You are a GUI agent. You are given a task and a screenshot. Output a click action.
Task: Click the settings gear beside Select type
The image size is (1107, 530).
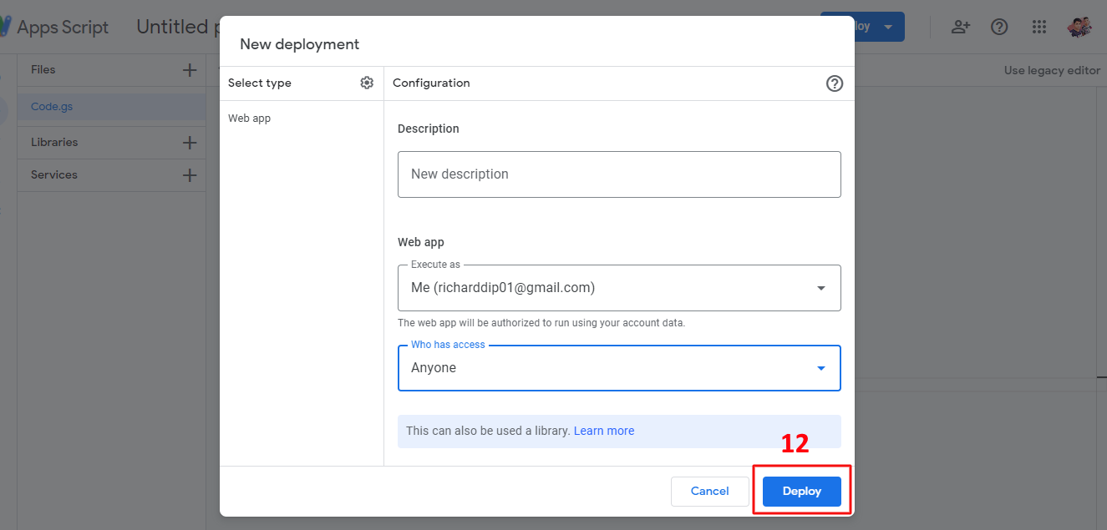pos(367,83)
